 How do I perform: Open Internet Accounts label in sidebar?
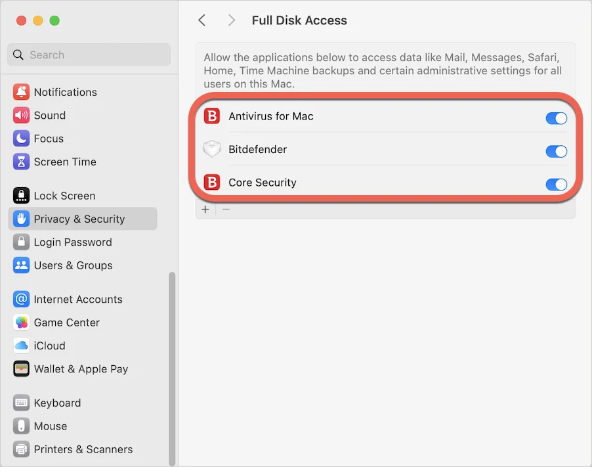[x=78, y=300]
